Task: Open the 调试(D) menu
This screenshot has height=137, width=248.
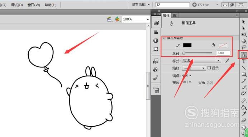Action: (17, 5)
